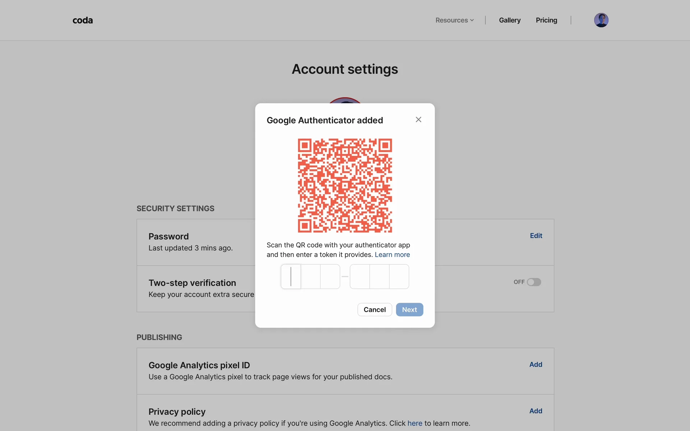Viewport: 690px width, 431px height.
Task: Select the third token digit box
Action: (330, 277)
